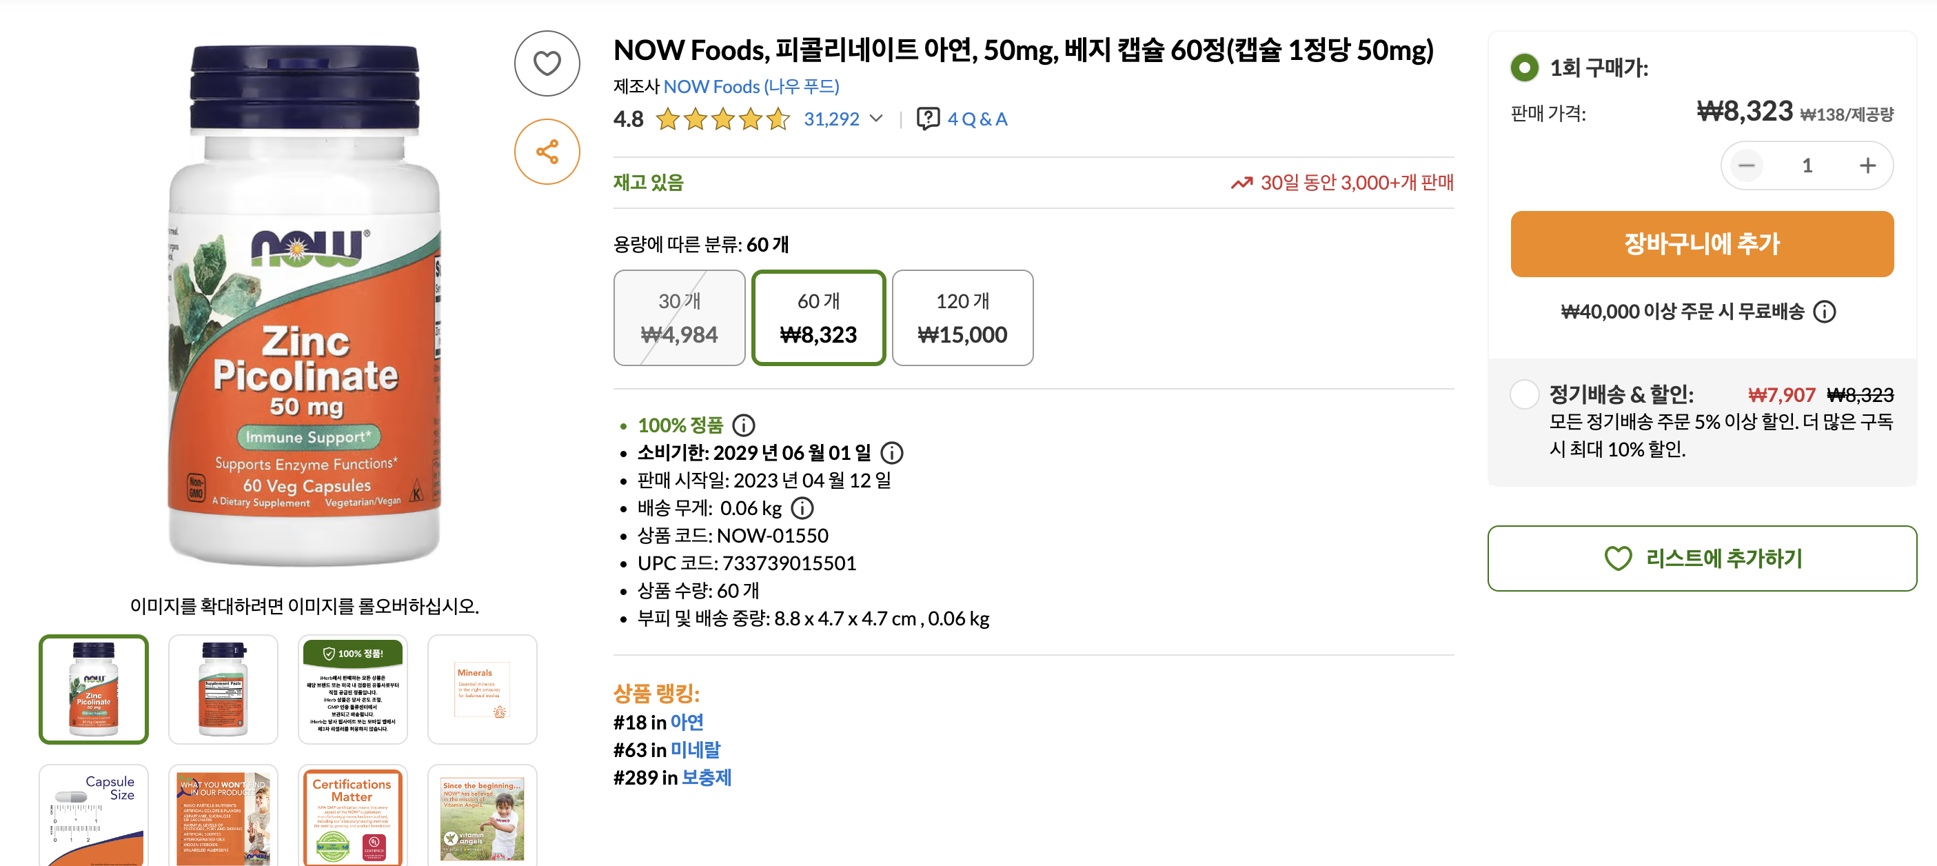1937x866 pixels.
Task: Decrease quantity with the minus button
Action: click(1746, 165)
